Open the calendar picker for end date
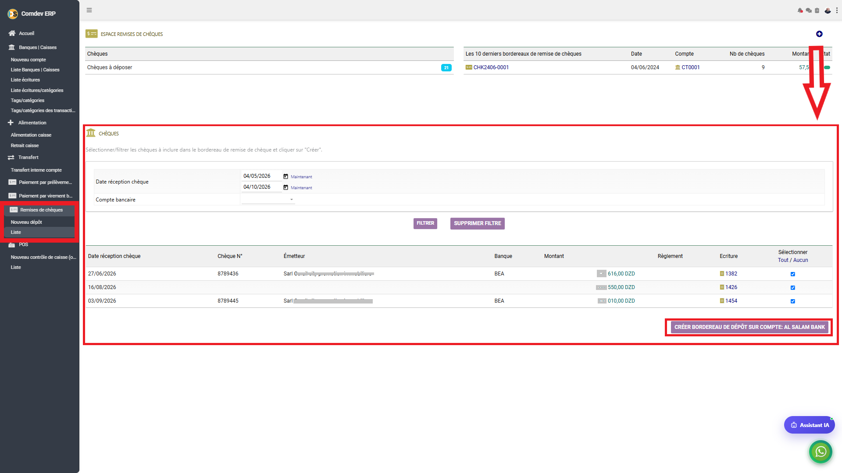Image resolution: width=842 pixels, height=473 pixels. pyautogui.click(x=285, y=187)
